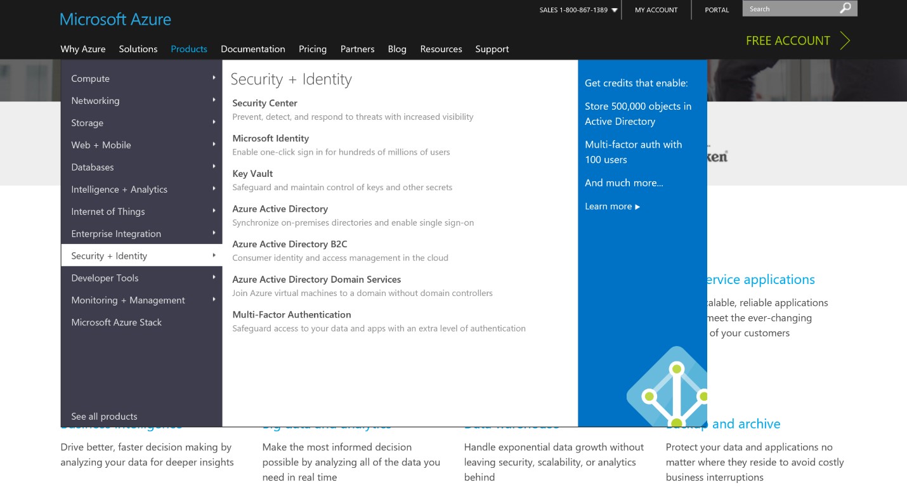
Task: Select the Monitoring + Management category
Action: click(x=128, y=300)
